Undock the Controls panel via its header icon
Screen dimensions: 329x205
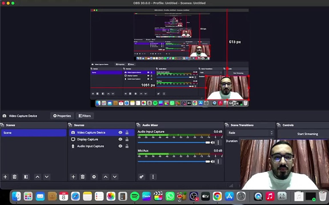(279, 125)
